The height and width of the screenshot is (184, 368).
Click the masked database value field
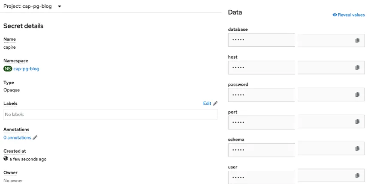click(x=262, y=40)
